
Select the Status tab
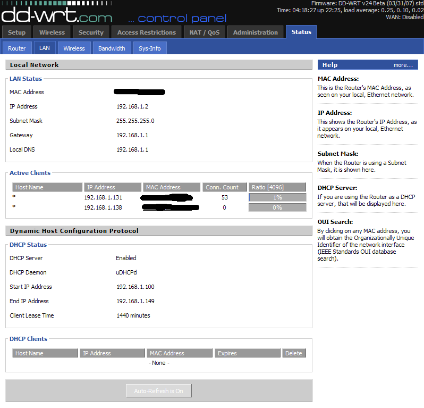pyautogui.click(x=301, y=32)
